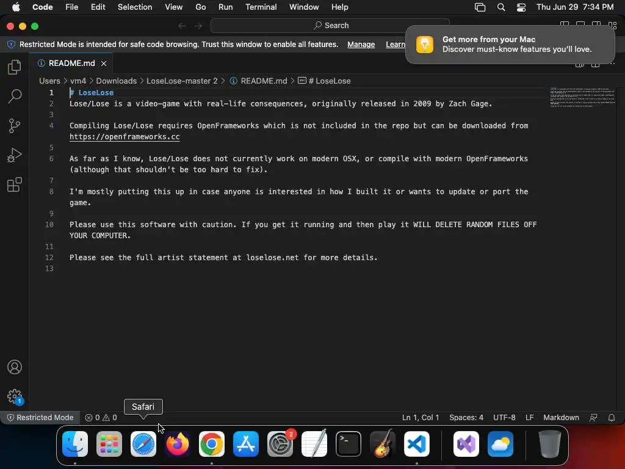This screenshot has height=469, width=625.
Task: Click the LoseLose-master 2 breadcrumb
Action: 182,81
